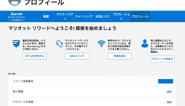Click the profile avatar icon at top
Image resolution: width=185 pixels, height=106 pixels.
pos(15,3)
